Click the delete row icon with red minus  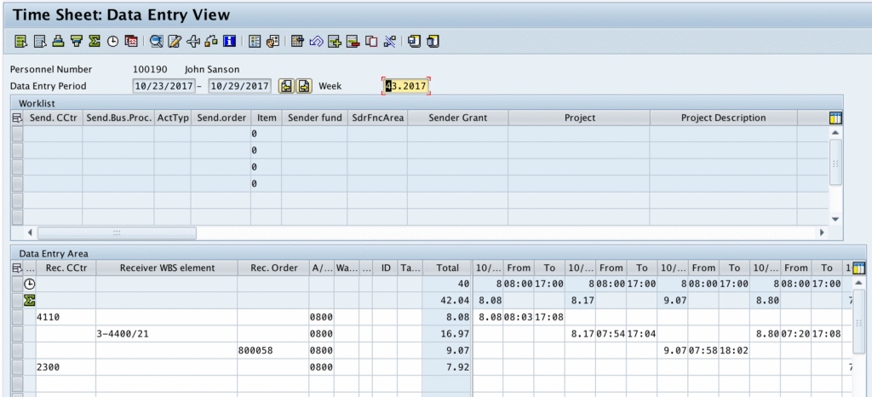353,40
